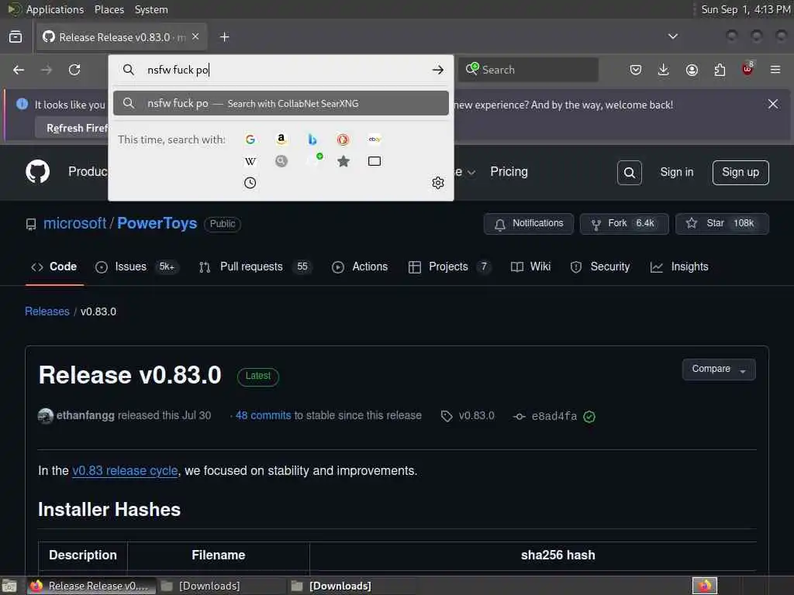The height and width of the screenshot is (595, 794).
Task: Open the Firefox hamburger application menu
Action: tap(775, 70)
